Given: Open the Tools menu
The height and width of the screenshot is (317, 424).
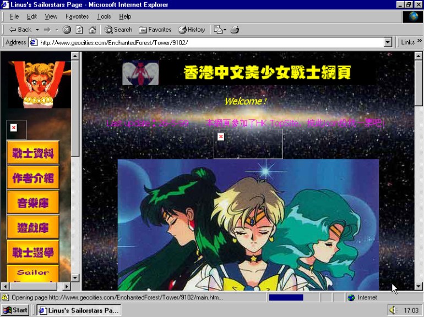Looking at the screenshot, I should [x=104, y=16].
